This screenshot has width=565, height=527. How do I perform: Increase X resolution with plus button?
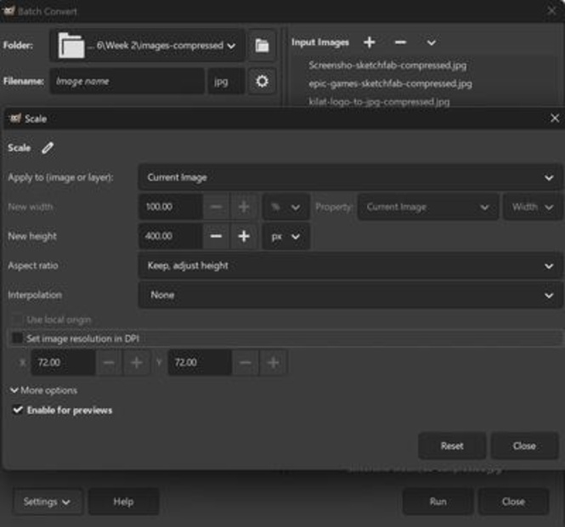click(x=137, y=362)
